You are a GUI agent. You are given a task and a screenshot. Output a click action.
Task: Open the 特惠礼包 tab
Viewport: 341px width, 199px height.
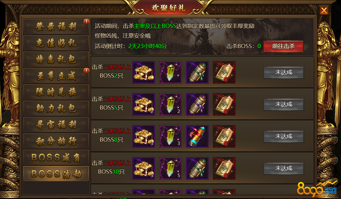coord(56,59)
